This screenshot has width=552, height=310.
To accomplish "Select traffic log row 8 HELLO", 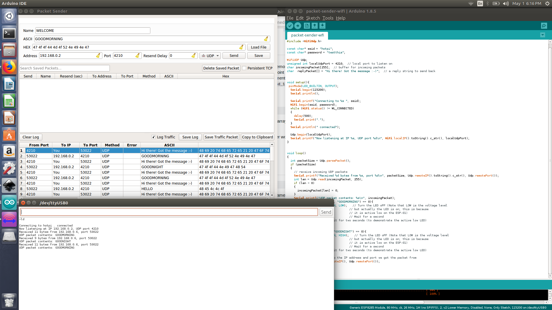I will pyautogui.click(x=145, y=189).
